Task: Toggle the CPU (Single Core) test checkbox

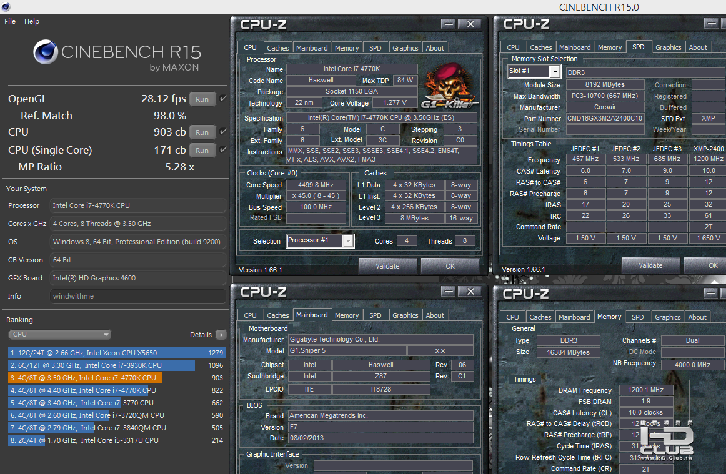Action: click(x=223, y=149)
